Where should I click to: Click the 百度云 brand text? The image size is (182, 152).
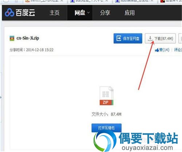(25, 13)
